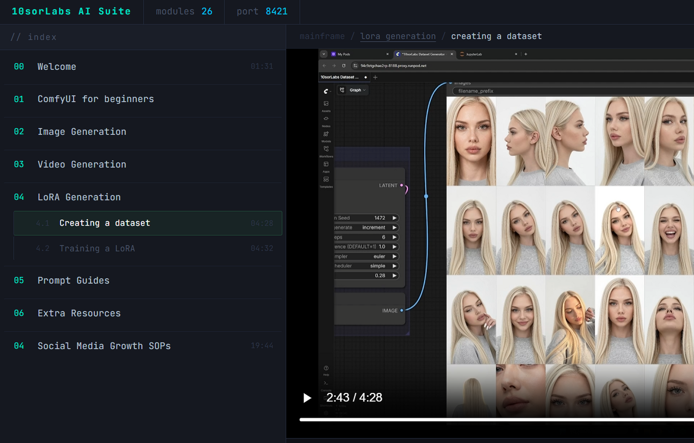Go to the mainframe breadcrumb
This screenshot has width=694, height=443.
pyautogui.click(x=322, y=36)
